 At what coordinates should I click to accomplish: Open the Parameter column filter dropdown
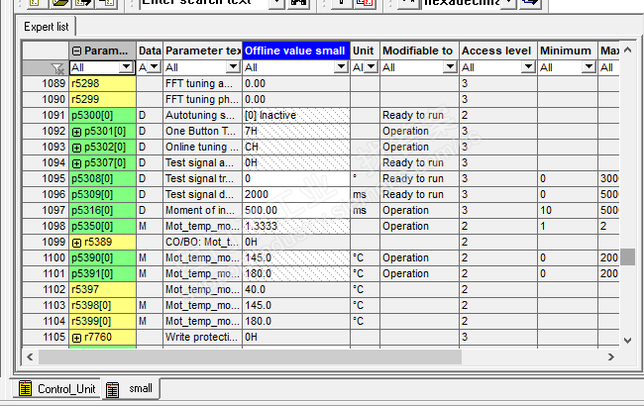127,67
